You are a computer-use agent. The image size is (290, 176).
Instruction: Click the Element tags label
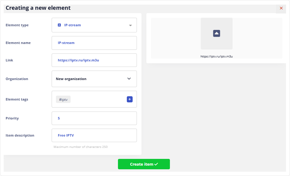coord(17,99)
